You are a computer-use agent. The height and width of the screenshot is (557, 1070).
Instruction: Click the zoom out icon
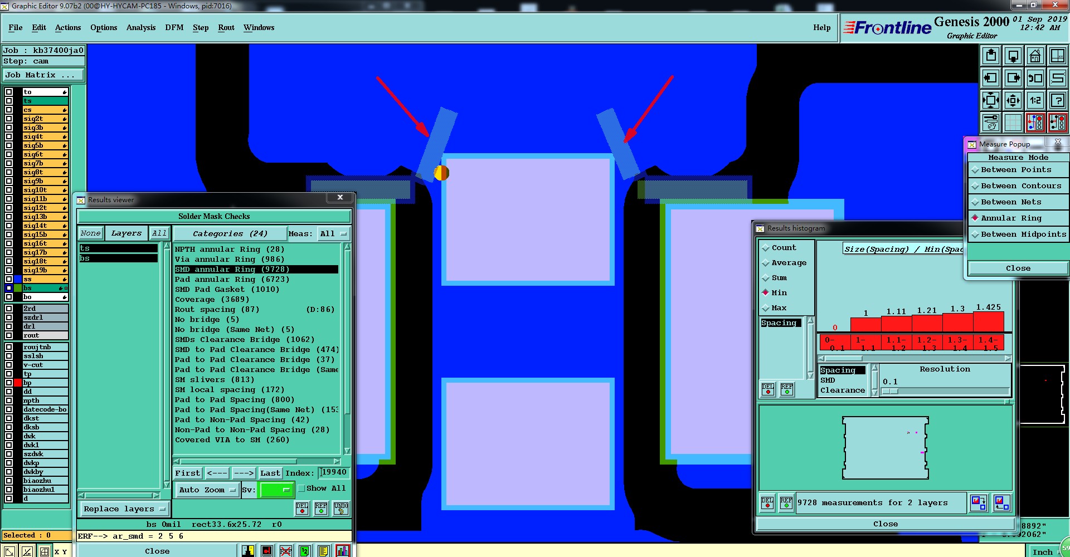click(x=1013, y=100)
